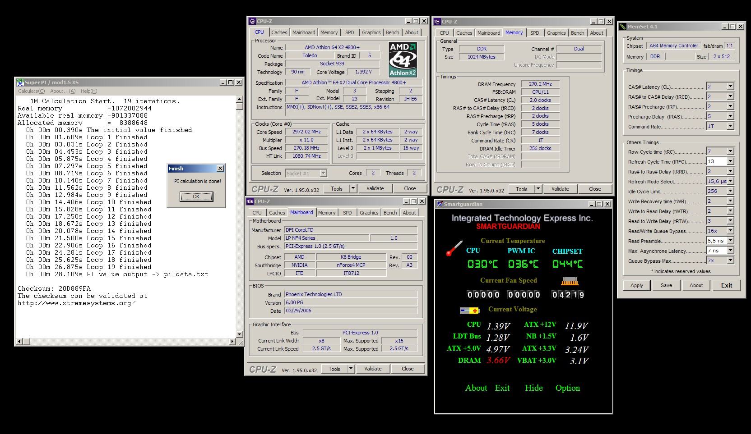
Task: Click the AMD Athlon 64 X2 logo
Action: click(x=403, y=60)
